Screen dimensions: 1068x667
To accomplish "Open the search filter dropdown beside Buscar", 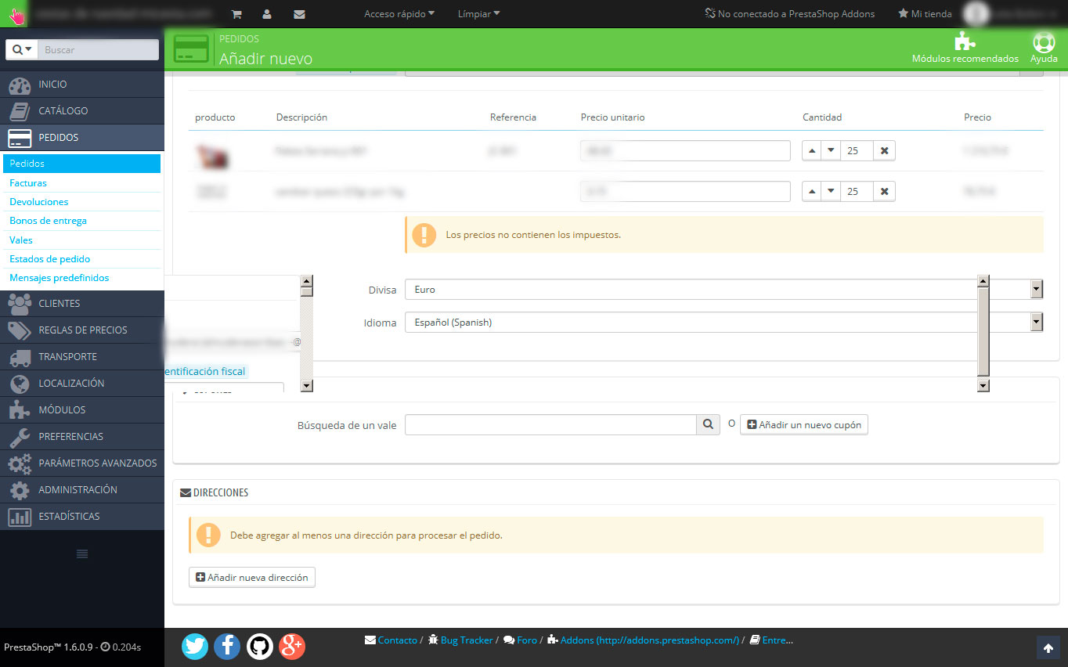I will pos(22,50).
